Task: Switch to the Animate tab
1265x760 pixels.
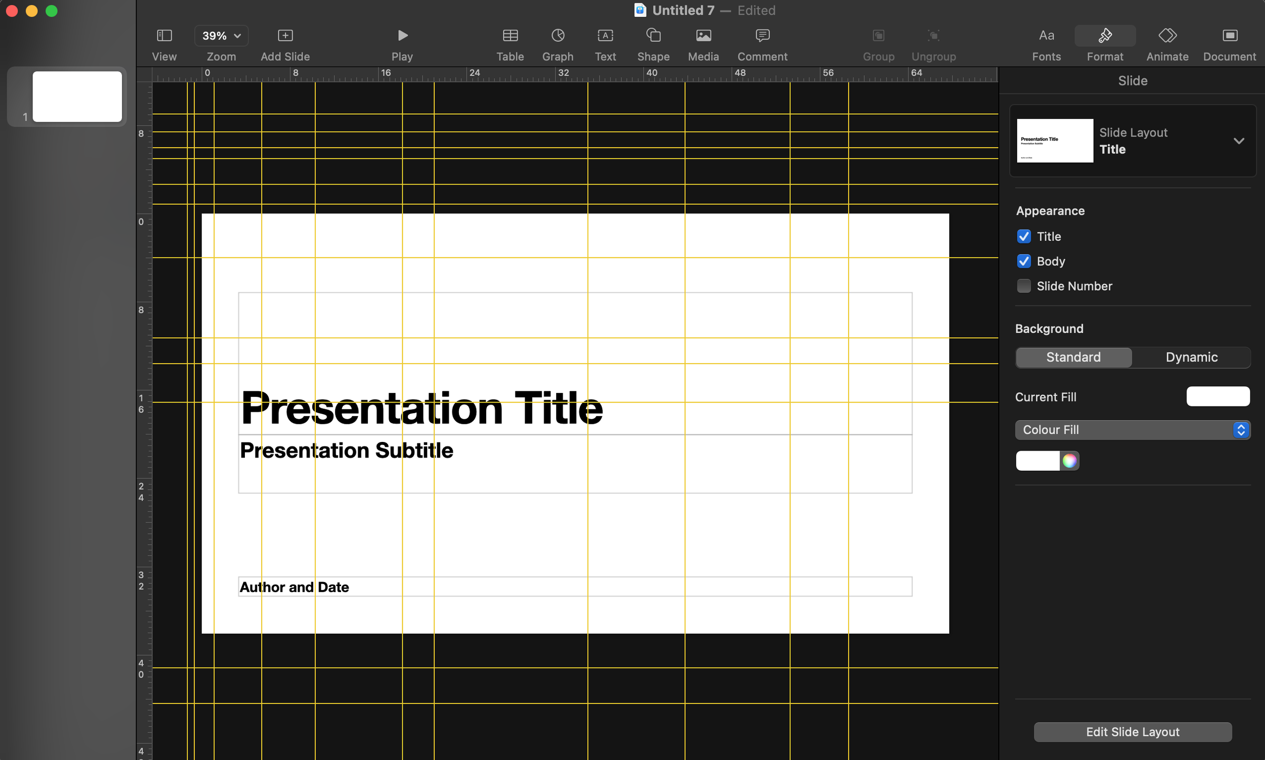Action: coord(1167,36)
